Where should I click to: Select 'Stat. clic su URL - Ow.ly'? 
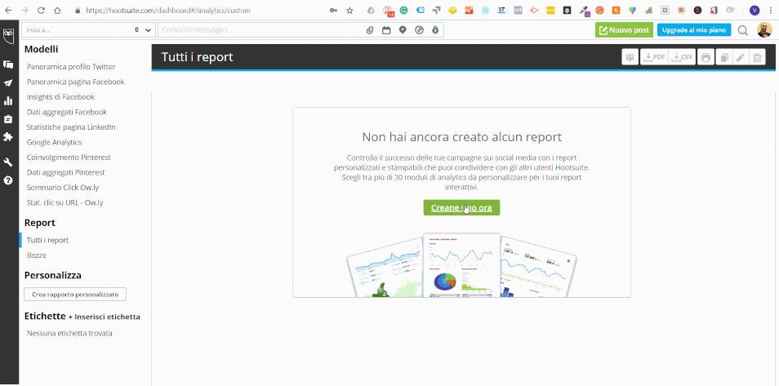(x=65, y=202)
